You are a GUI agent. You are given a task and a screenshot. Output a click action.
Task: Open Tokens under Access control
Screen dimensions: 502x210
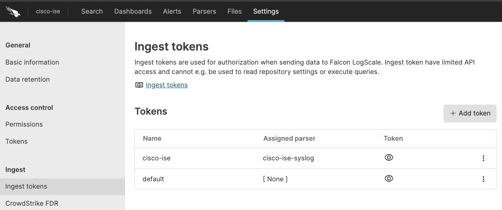click(x=16, y=141)
